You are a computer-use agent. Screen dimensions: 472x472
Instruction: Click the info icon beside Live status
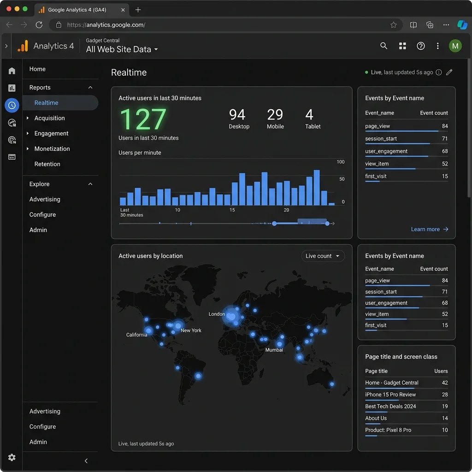(439, 72)
